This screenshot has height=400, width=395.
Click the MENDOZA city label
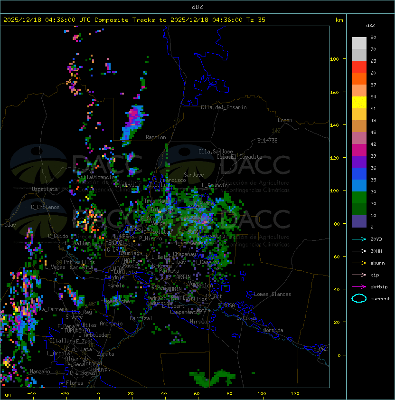coord(115,243)
